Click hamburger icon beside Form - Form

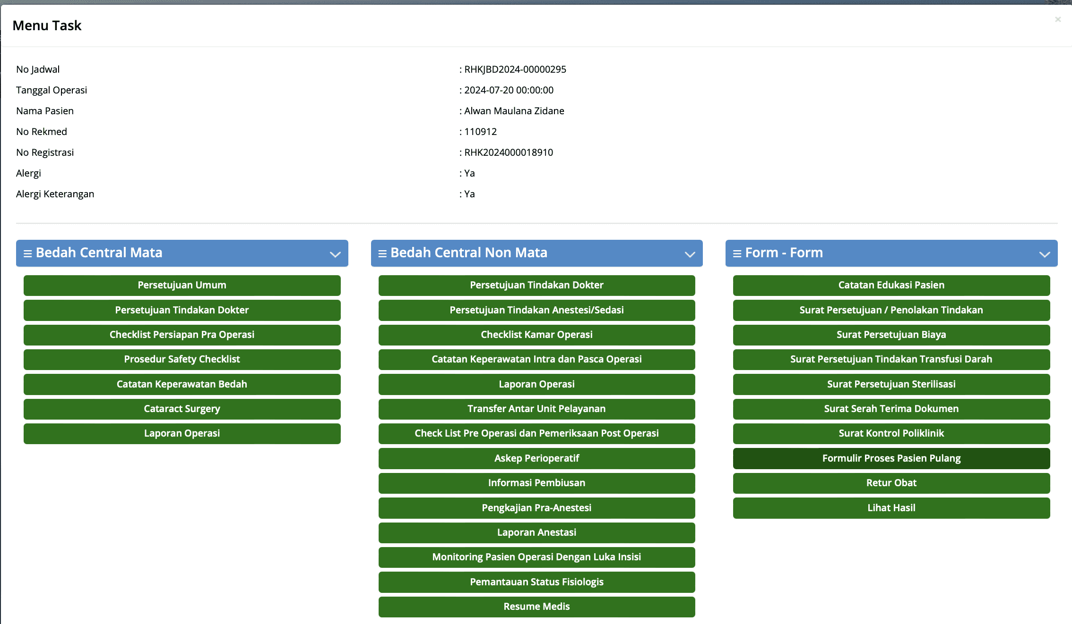coord(737,253)
